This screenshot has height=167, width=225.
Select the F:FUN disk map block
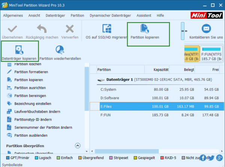pyautogui.click(x=211, y=54)
